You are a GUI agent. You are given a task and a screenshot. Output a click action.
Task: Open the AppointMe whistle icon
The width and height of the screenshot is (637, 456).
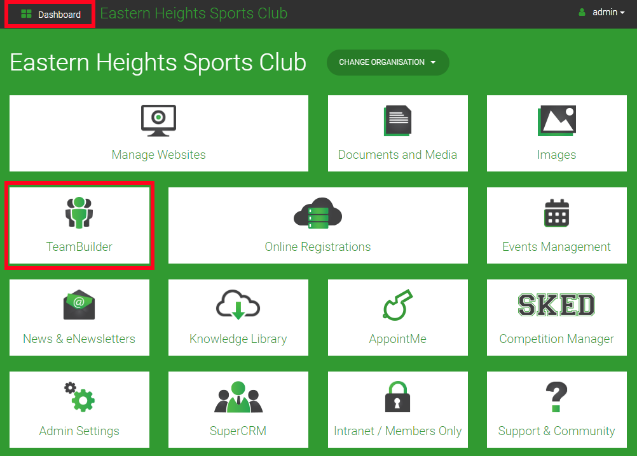397,305
